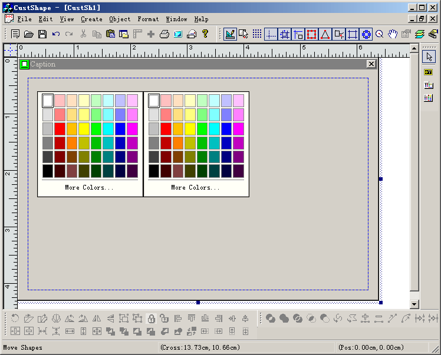Click the Pos coordinates status readout
Viewport: 441px width, 355px height.
pyautogui.click(x=371, y=348)
